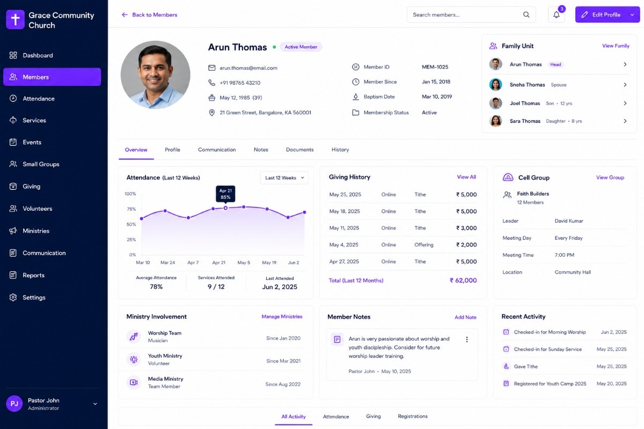Expand the Arun Thomas Head family row chevron

click(x=625, y=64)
